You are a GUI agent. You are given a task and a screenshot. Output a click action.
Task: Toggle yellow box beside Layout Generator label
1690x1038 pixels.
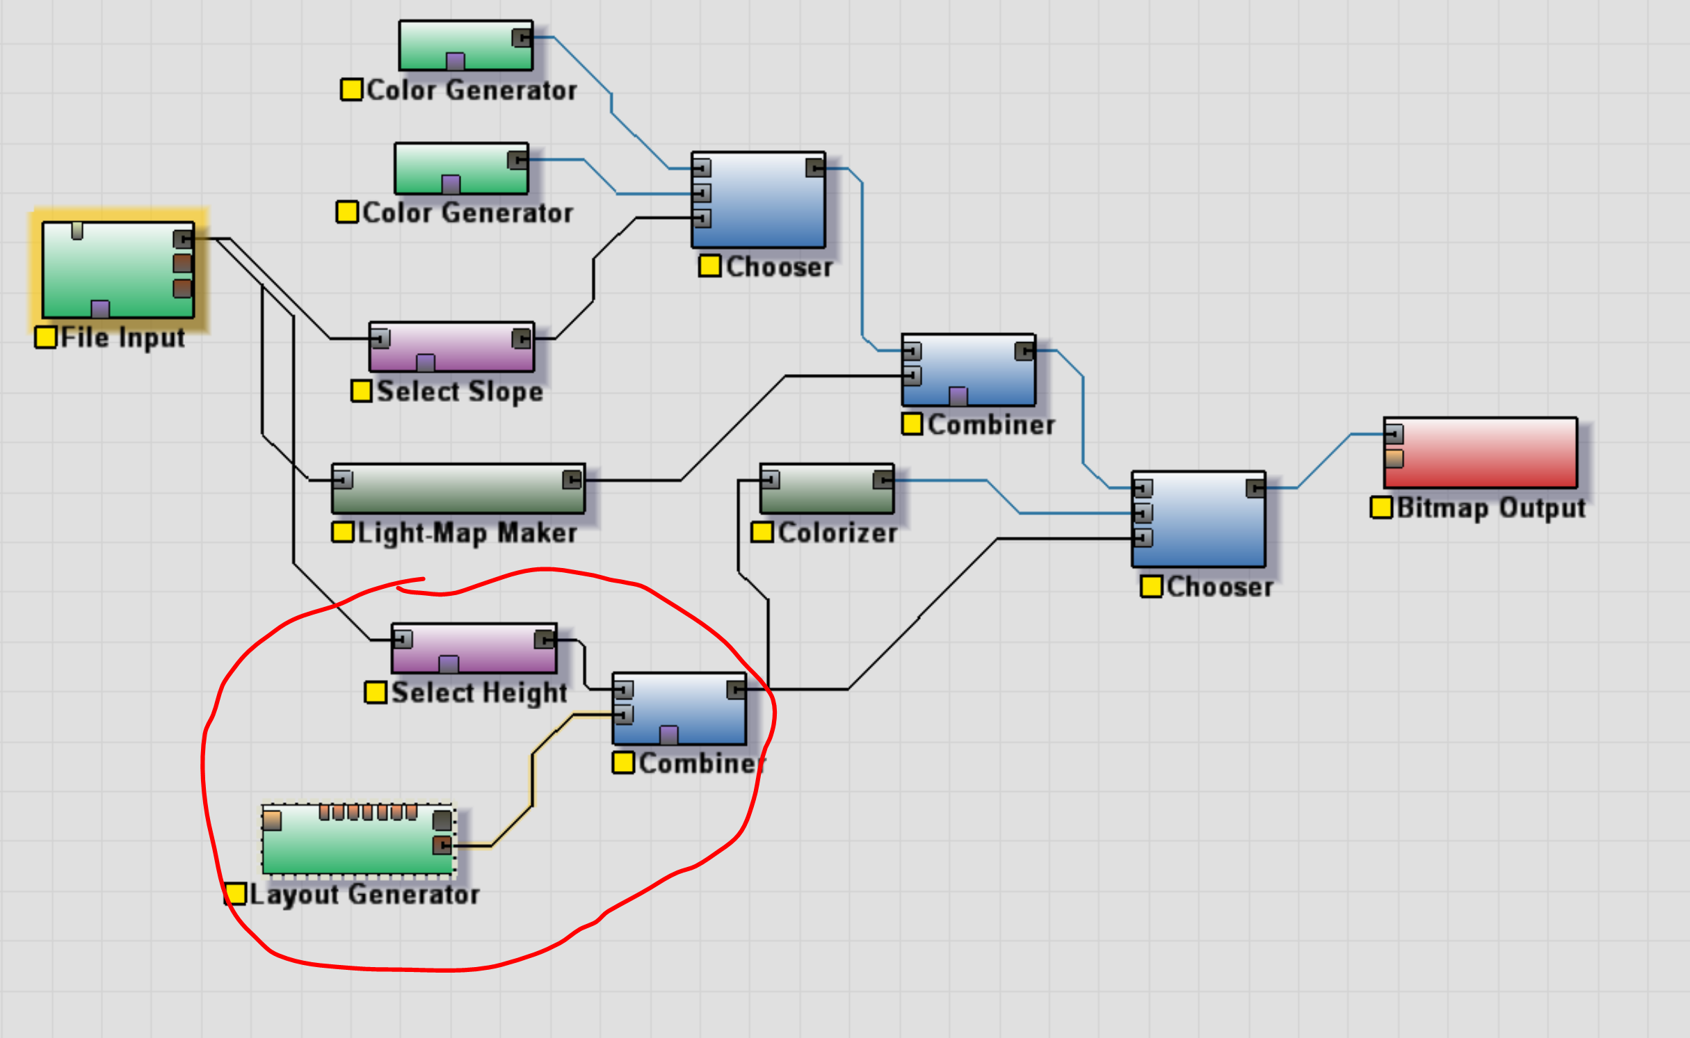tap(235, 894)
